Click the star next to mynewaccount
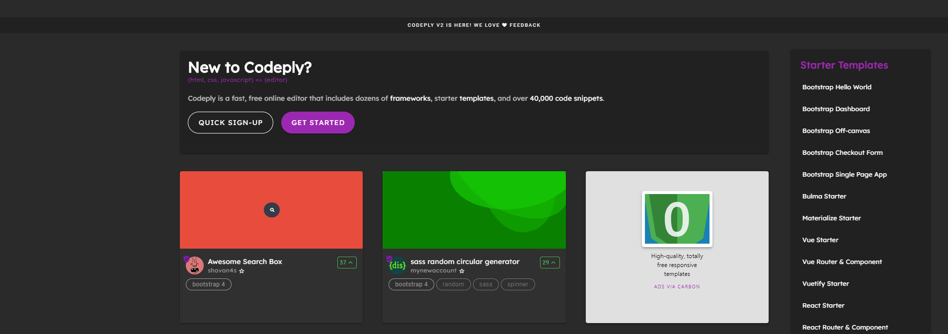Image resolution: width=948 pixels, height=334 pixels. coord(462,271)
